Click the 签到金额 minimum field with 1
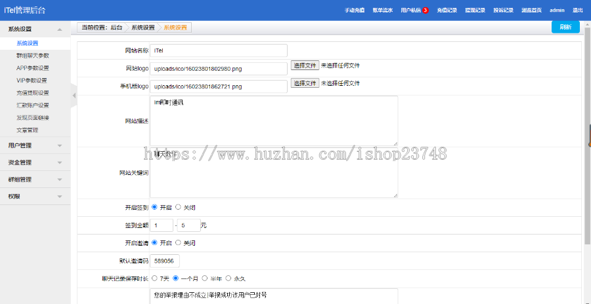591x304 pixels. pyautogui.click(x=162, y=225)
